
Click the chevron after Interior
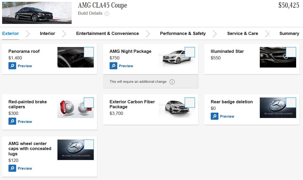click(64, 34)
